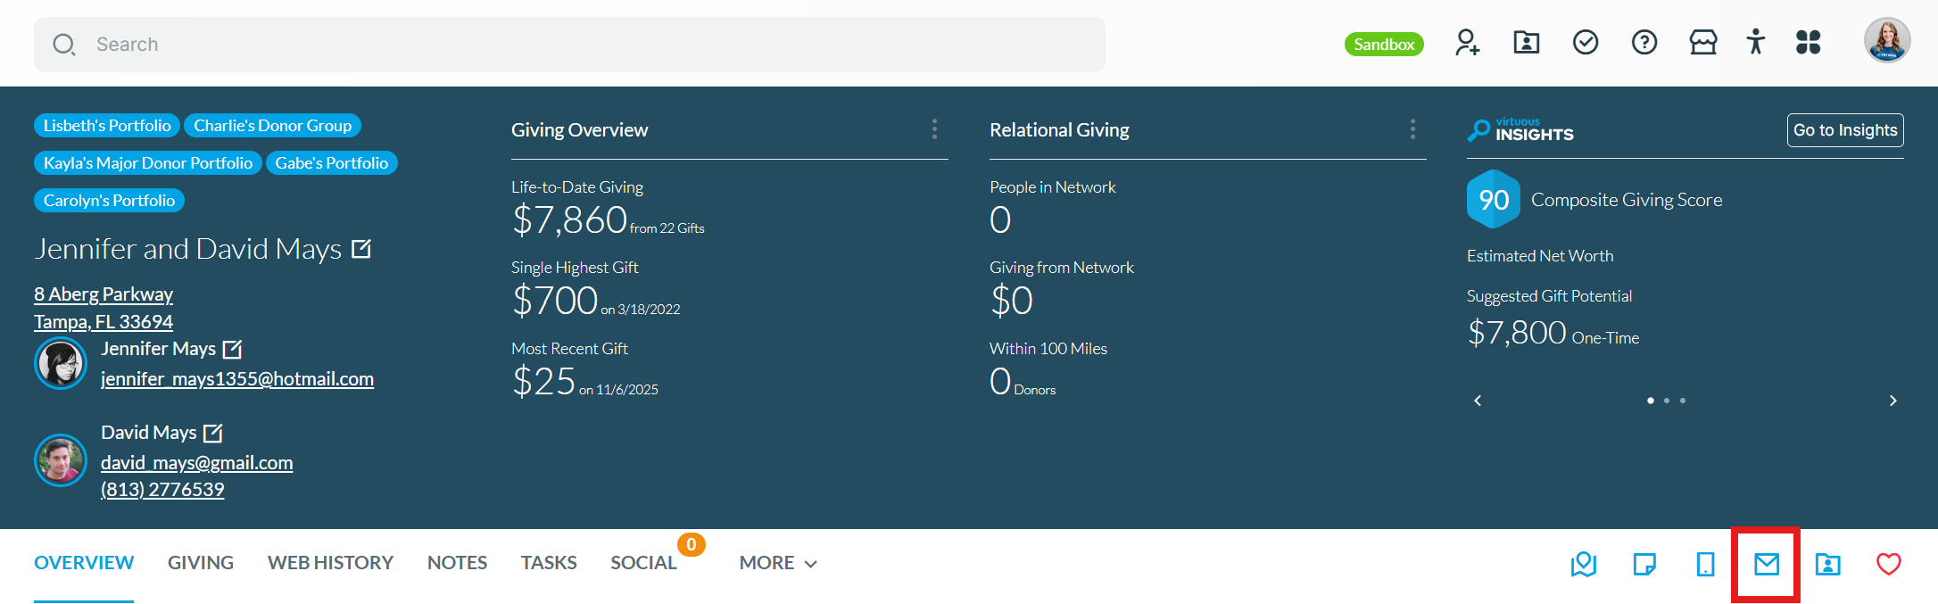1938x604 pixels.
Task: Open the 8 Aberg Parkway address link
Action: (x=104, y=308)
